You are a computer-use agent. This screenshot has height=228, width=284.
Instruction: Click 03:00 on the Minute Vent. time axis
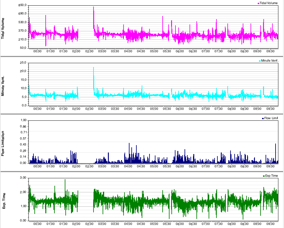pos(102,109)
